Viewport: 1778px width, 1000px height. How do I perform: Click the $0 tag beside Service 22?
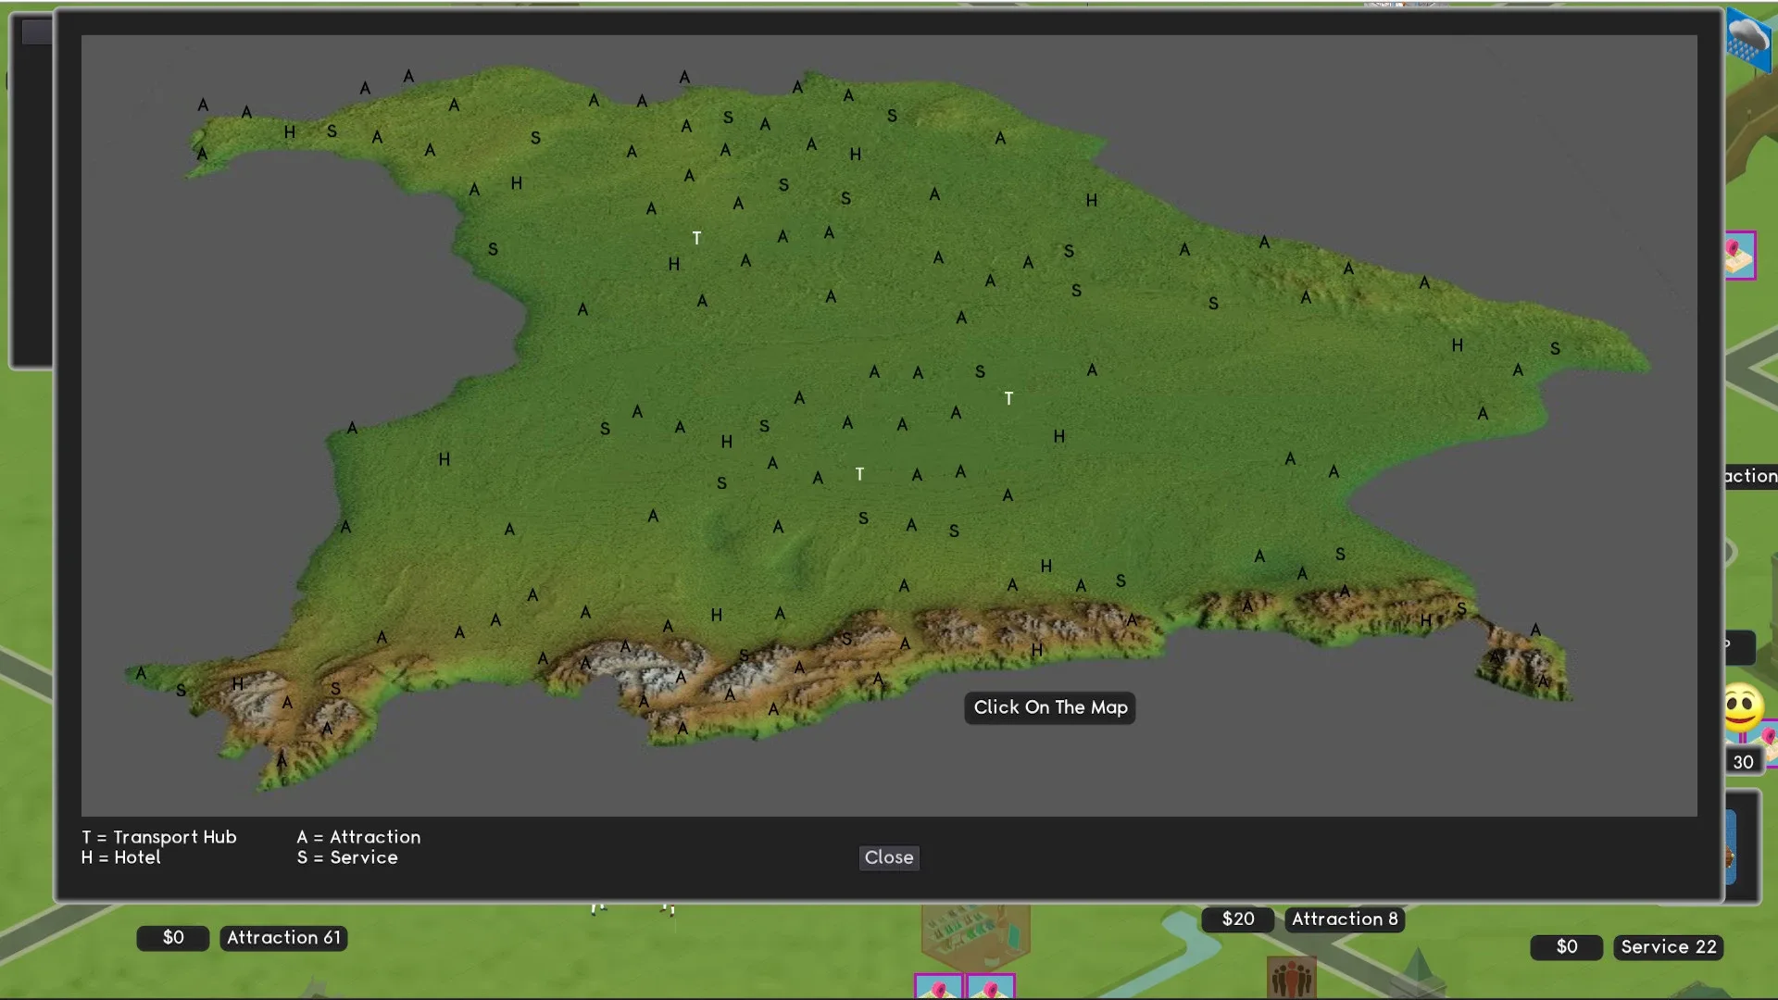[1566, 947]
